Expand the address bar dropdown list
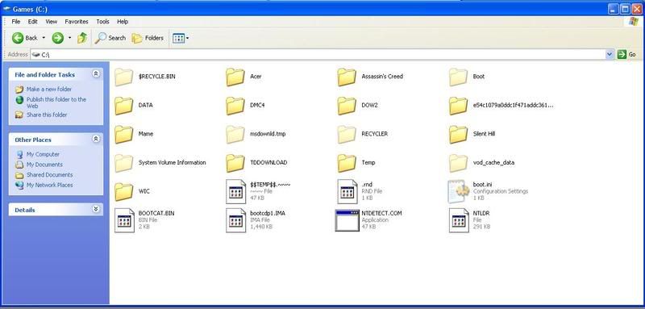Viewport: 645px width, 309px height. tap(610, 54)
